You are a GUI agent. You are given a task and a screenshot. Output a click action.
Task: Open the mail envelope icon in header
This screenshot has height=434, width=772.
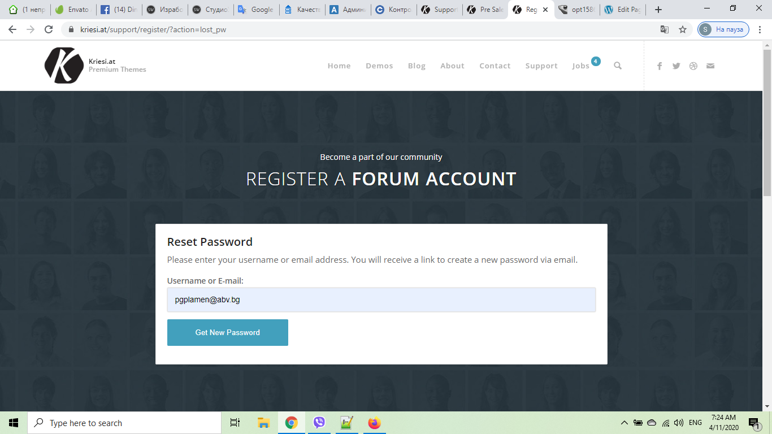(710, 66)
